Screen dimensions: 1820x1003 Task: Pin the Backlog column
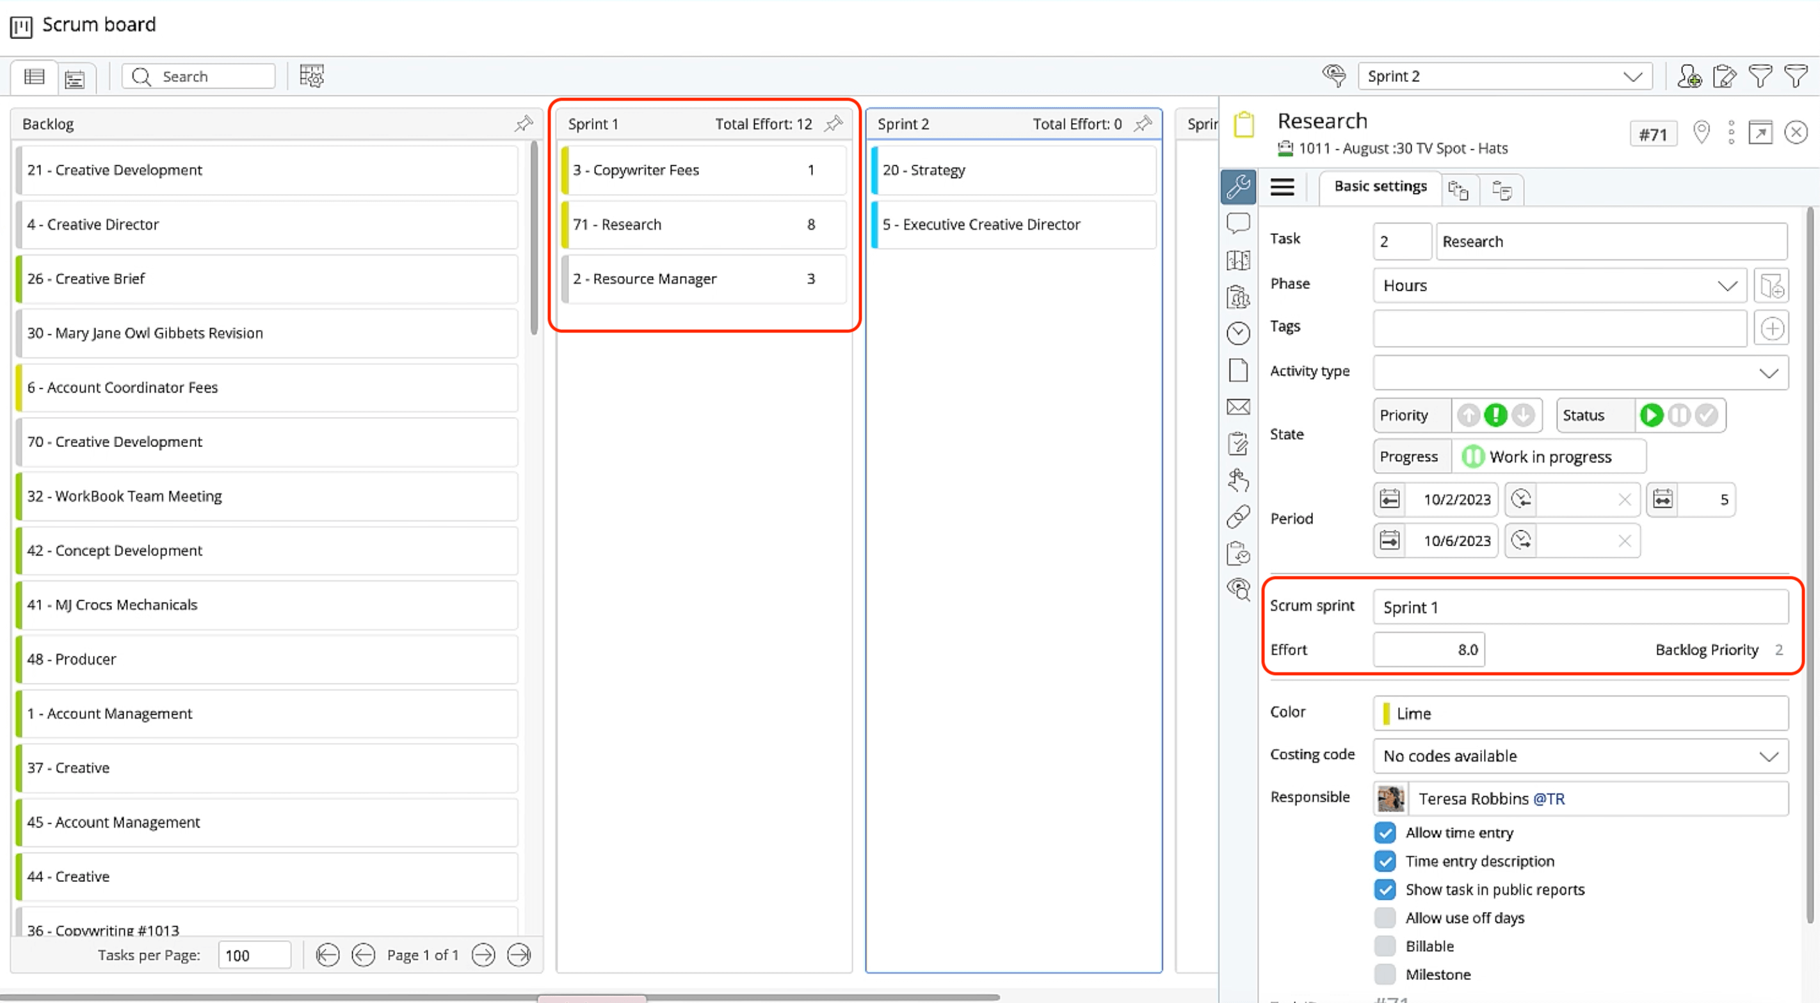pos(524,124)
